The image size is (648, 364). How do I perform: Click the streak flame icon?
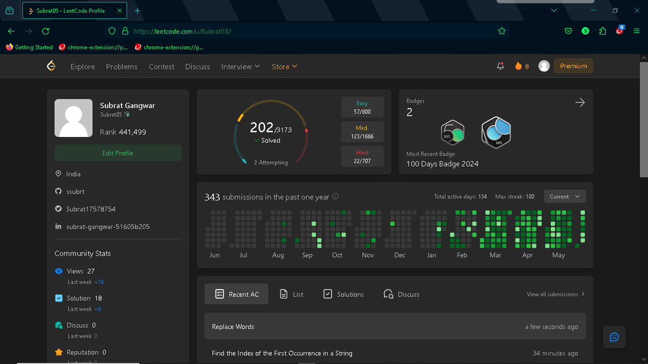tap(518, 66)
